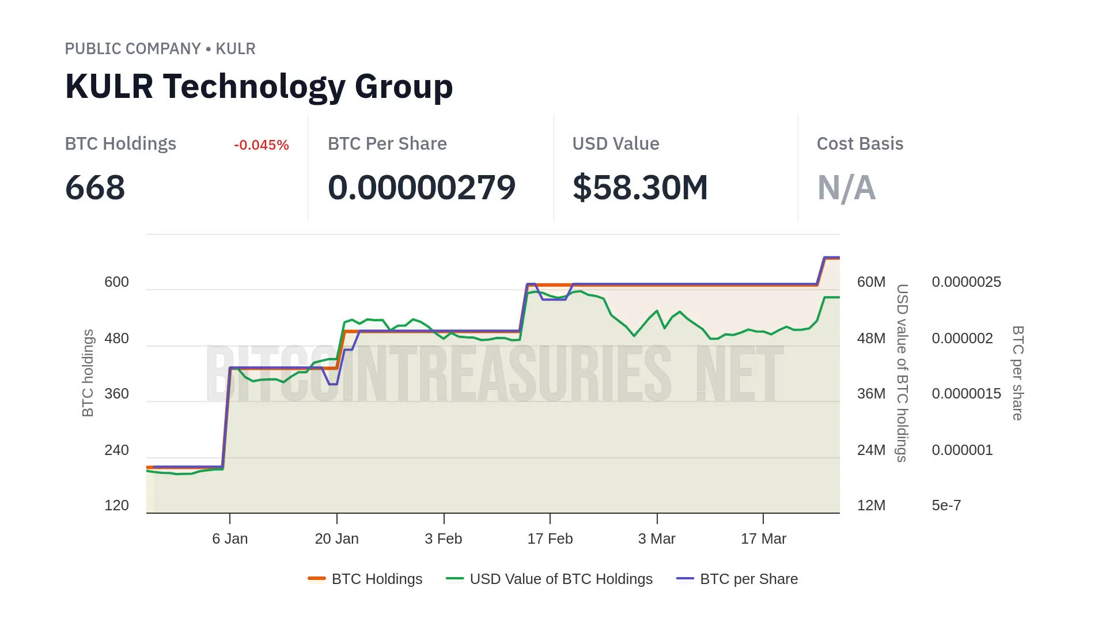Click the 3 Mar axis tick label
This screenshot has height=622, width=1106.
click(657, 538)
